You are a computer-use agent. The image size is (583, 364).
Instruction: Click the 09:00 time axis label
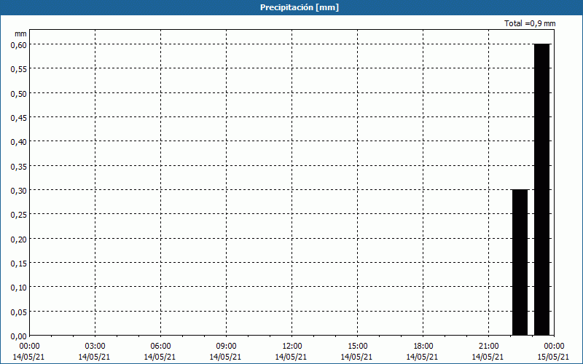[226, 347]
